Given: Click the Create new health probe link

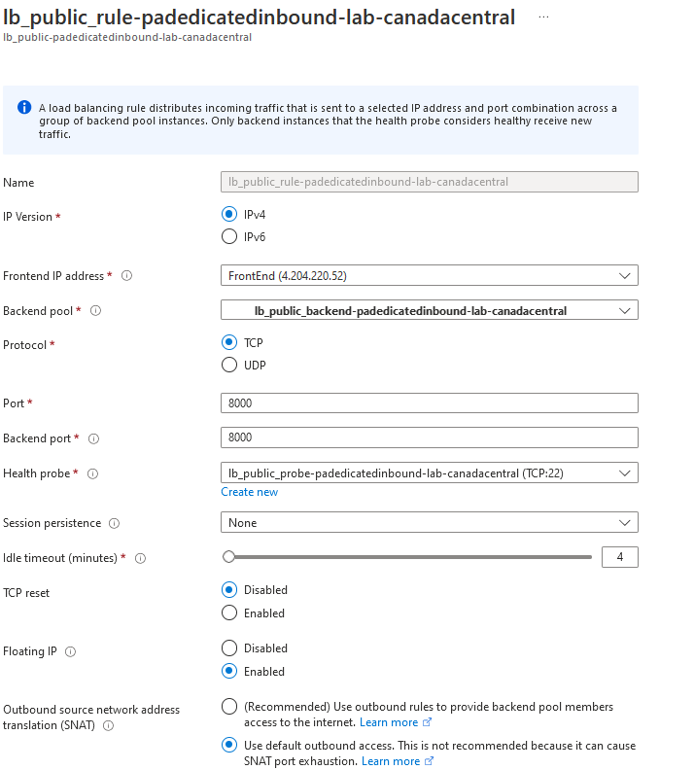Looking at the screenshot, I should coord(249,492).
